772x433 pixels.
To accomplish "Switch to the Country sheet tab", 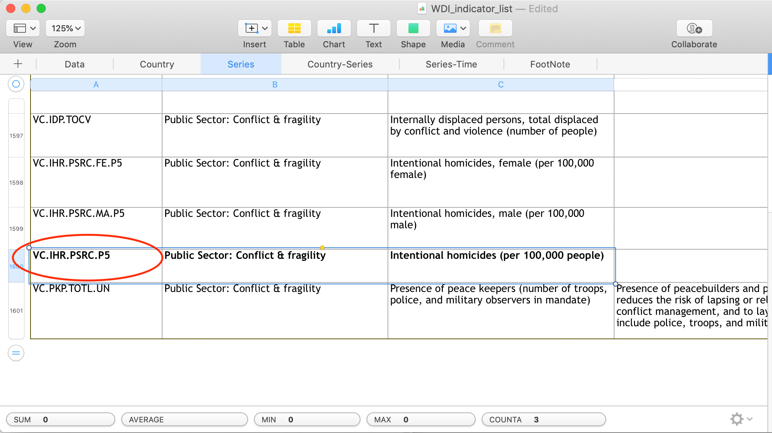I will point(157,64).
